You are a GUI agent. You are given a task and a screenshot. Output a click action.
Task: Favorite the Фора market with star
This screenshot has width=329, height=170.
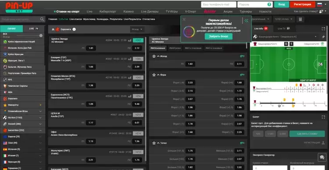tap(154, 75)
